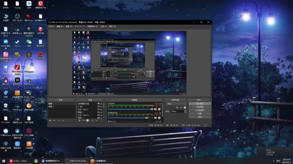293x164 pixels.
Task: Add a new source with the plus icon
Action: pyautogui.click(x=79, y=121)
